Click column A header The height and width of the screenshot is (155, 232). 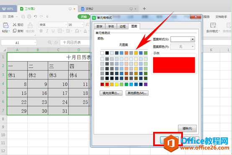(17, 50)
